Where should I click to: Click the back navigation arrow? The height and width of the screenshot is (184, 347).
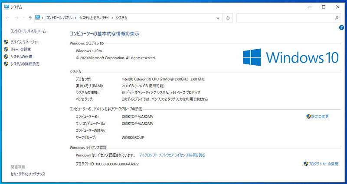[7, 18]
